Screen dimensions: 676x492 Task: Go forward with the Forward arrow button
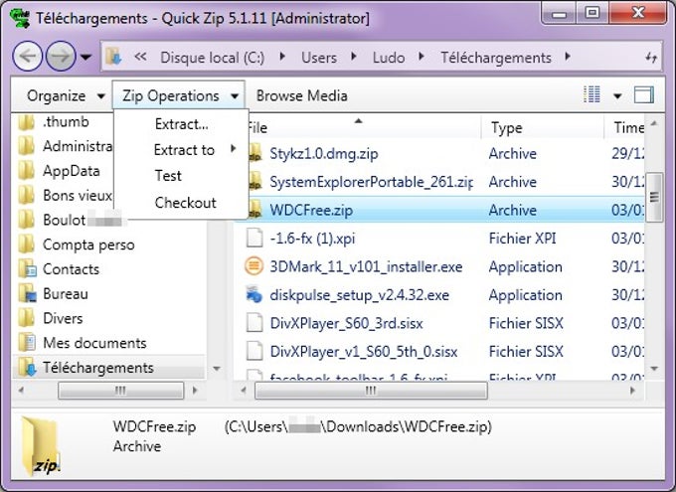[61, 56]
